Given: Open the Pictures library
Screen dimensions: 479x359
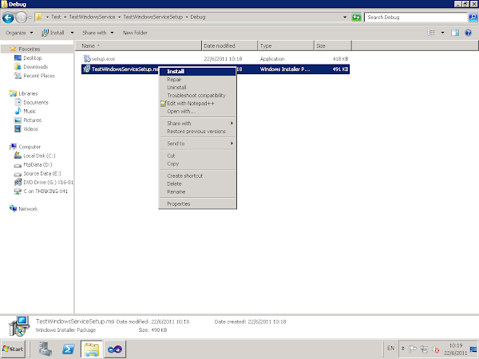Looking at the screenshot, I should pos(32,120).
